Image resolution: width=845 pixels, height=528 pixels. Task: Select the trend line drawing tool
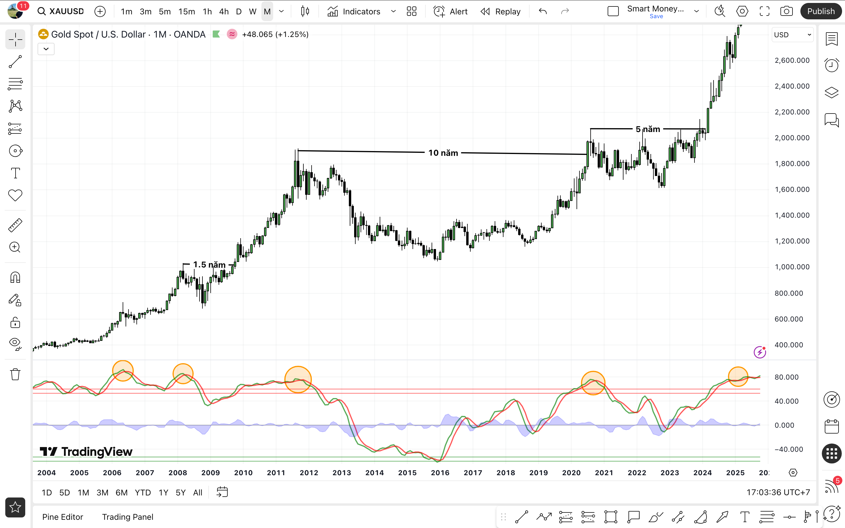click(15, 62)
